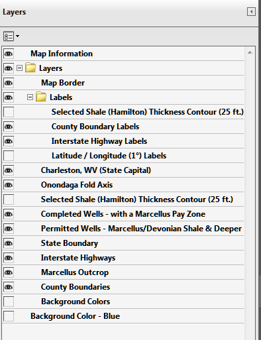Show the Background Colors layer

(x=9, y=302)
